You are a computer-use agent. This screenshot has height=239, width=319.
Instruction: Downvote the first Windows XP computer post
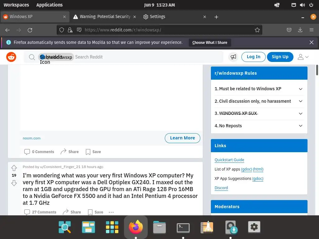14,183
